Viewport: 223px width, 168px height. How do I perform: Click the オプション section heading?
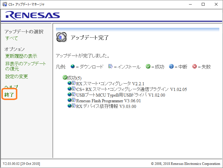(14, 49)
